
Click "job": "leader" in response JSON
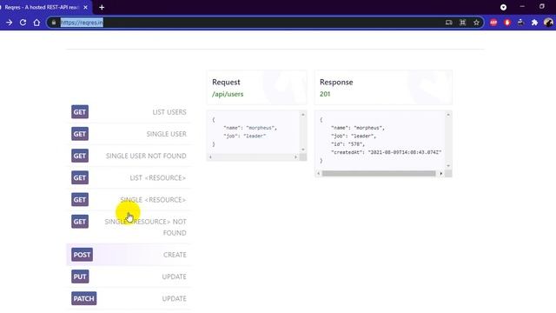[354, 136]
